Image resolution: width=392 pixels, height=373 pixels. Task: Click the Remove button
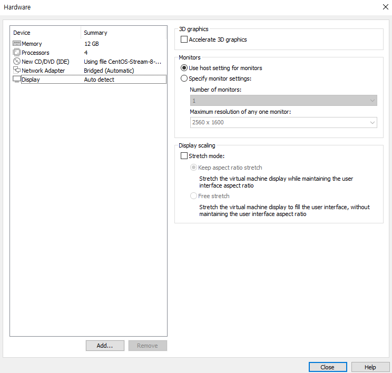tap(148, 346)
